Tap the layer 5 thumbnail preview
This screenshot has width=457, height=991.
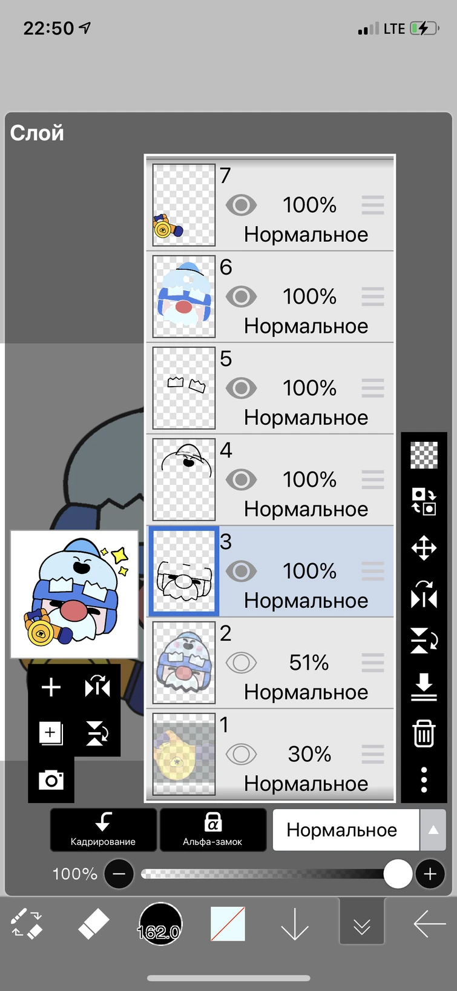pos(184,388)
